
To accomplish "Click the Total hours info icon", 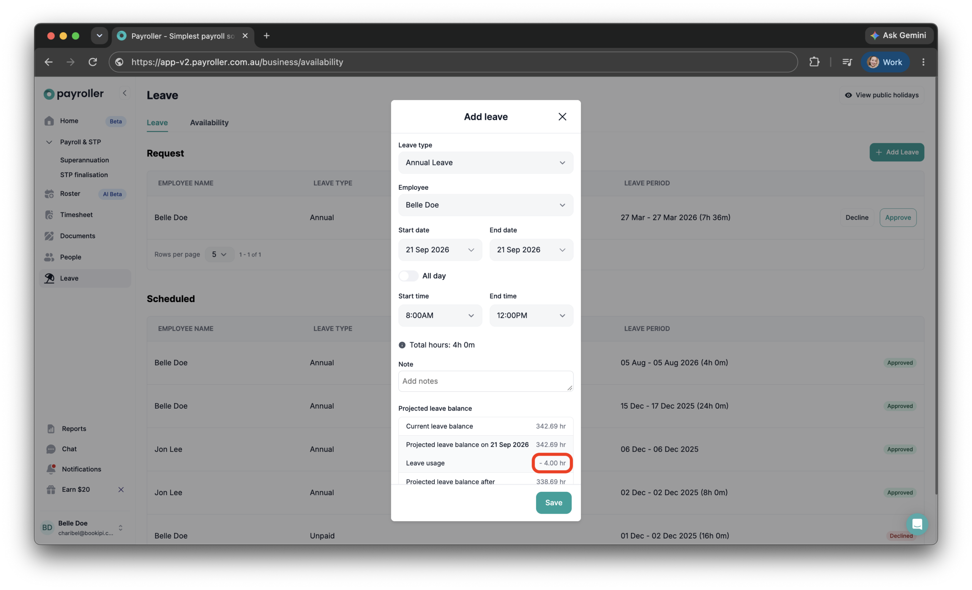I will tap(402, 345).
